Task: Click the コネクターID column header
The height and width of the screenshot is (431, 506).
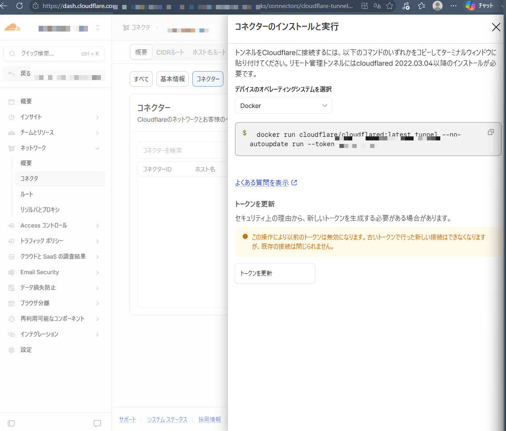Action: pos(157,169)
